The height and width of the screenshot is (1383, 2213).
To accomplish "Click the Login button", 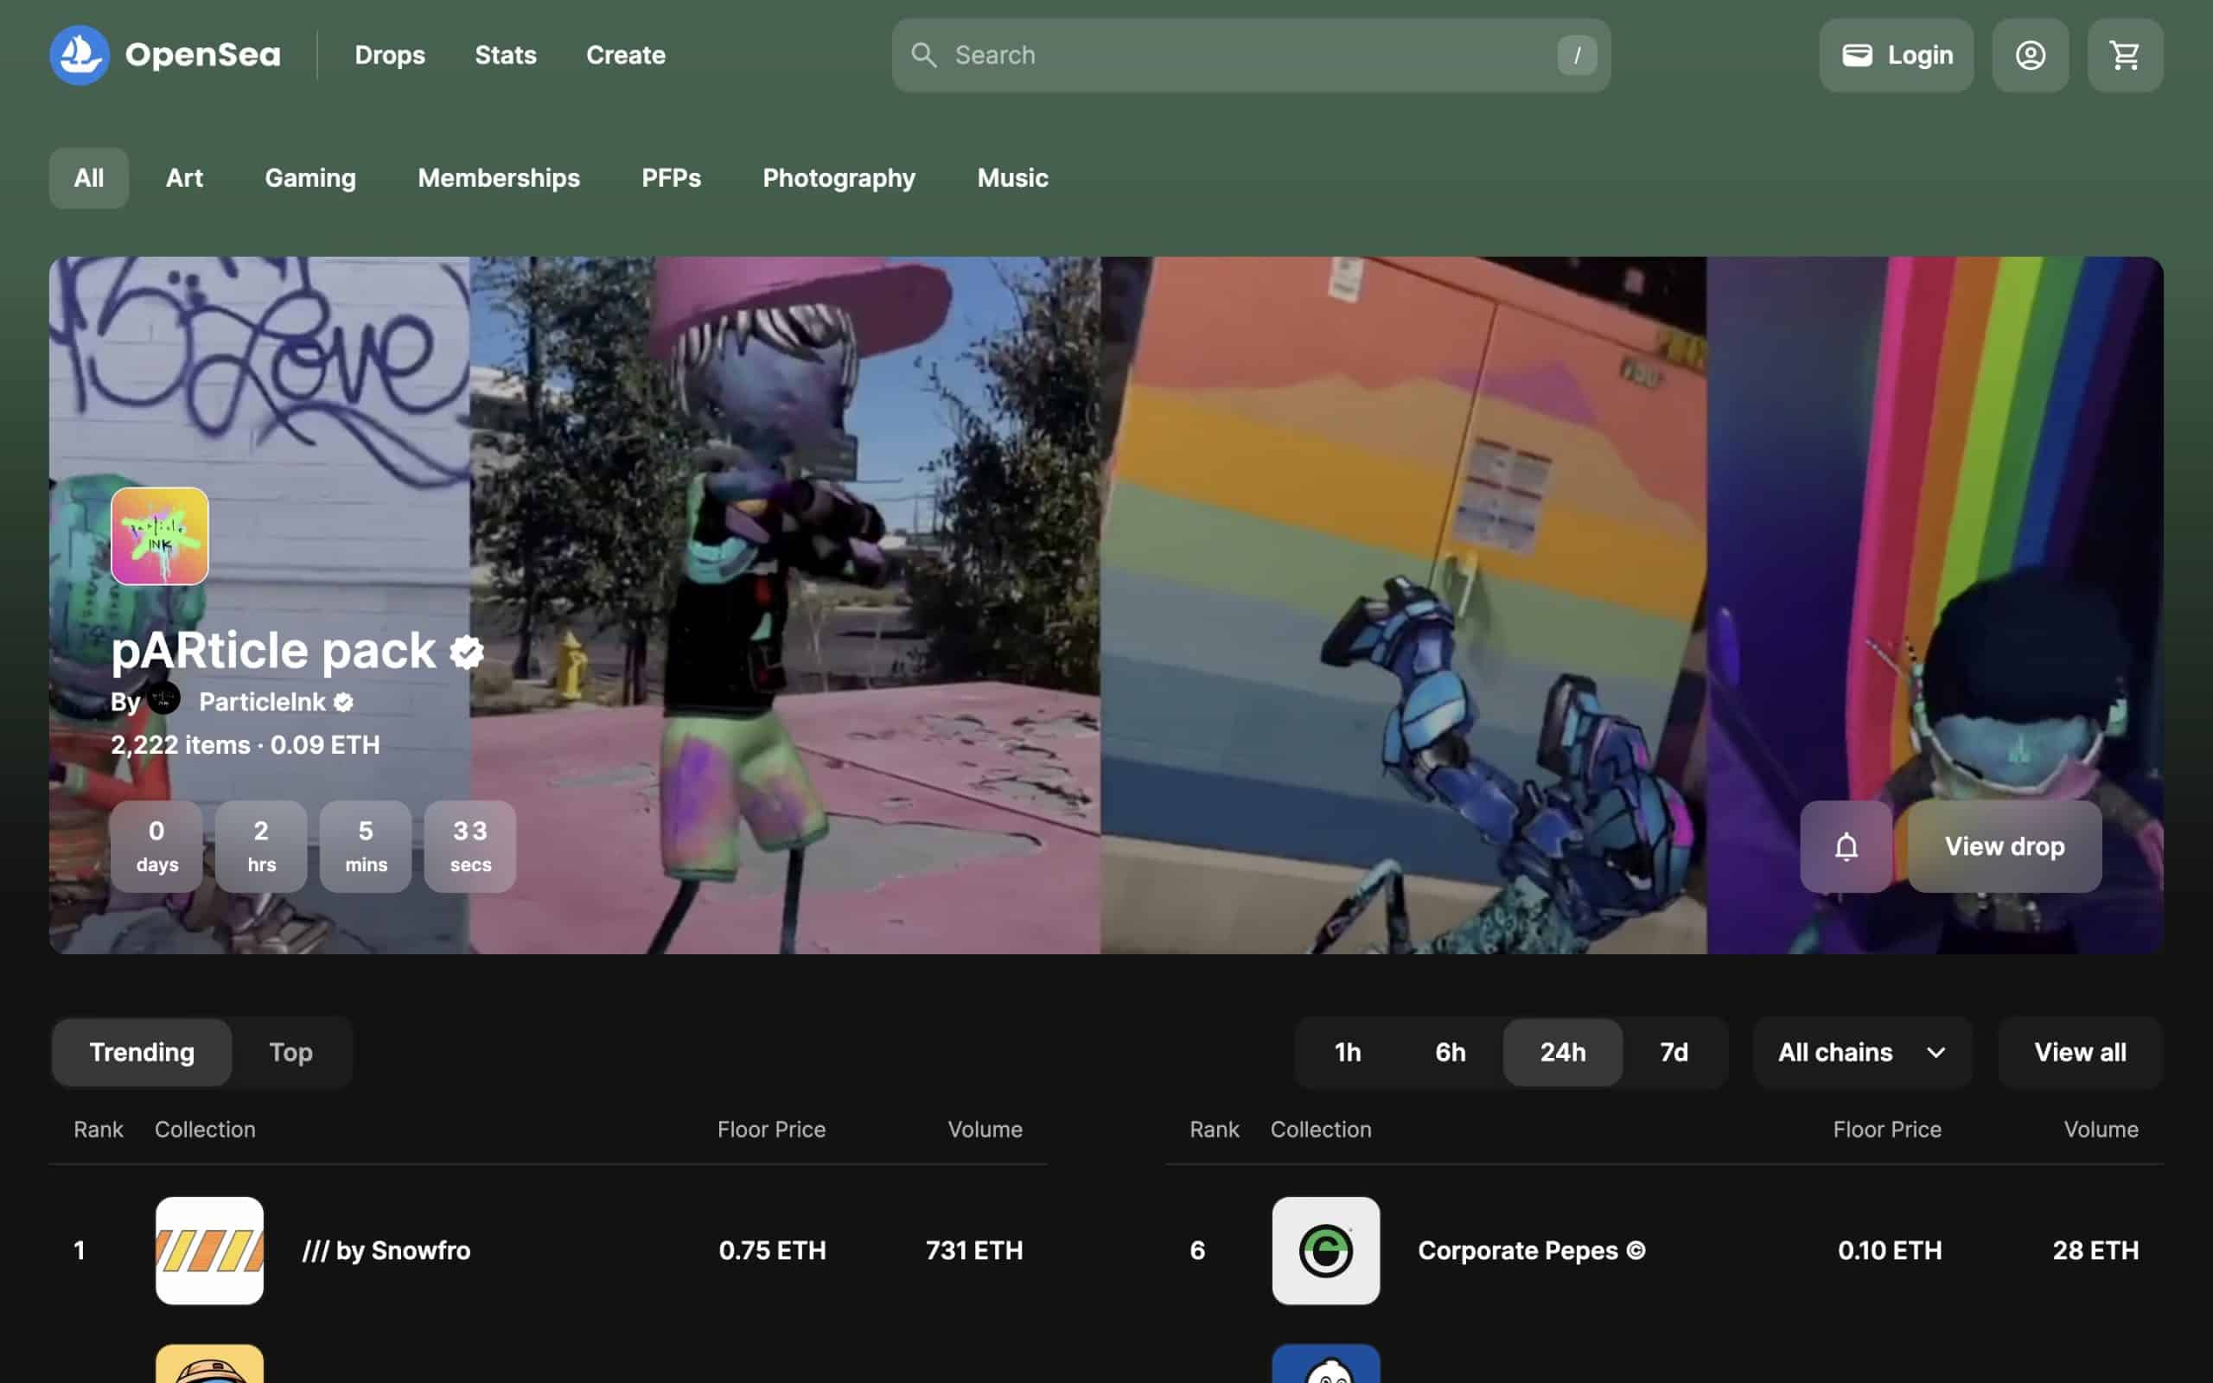I will tap(1896, 54).
